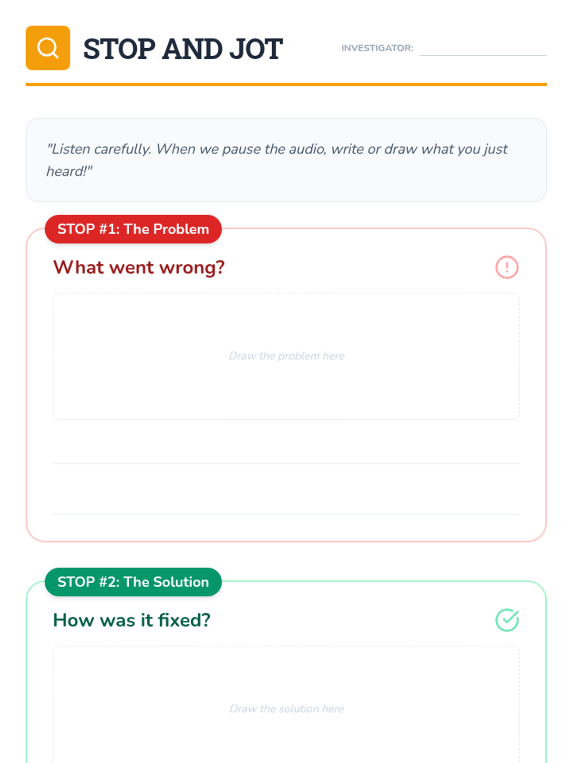Click the orange magnifying glass logo icon

[48, 48]
